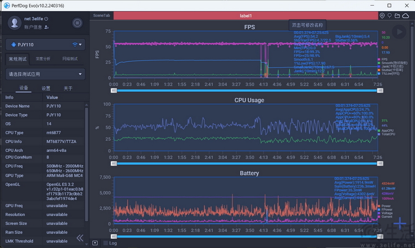Open the account info person icon

coord(46,27)
